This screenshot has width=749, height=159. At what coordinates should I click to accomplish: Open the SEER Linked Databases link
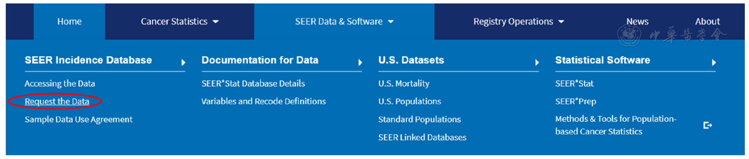pos(422,138)
